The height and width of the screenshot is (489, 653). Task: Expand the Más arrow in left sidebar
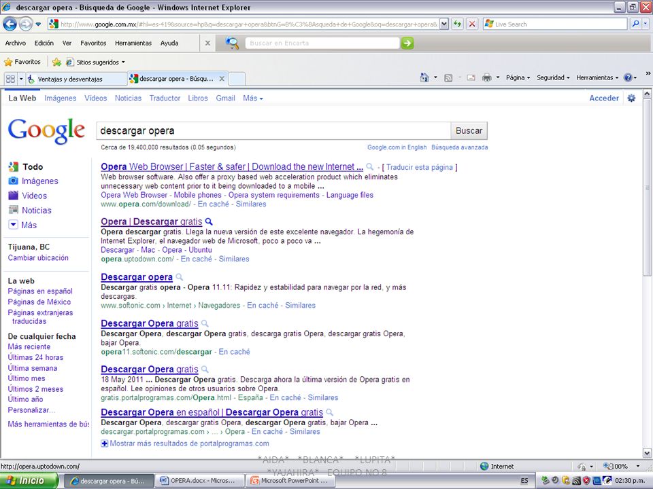[x=14, y=225]
